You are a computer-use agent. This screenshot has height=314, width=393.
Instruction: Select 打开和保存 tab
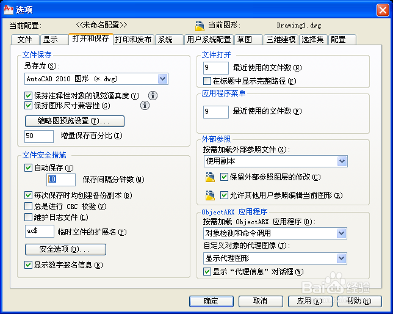(91, 38)
